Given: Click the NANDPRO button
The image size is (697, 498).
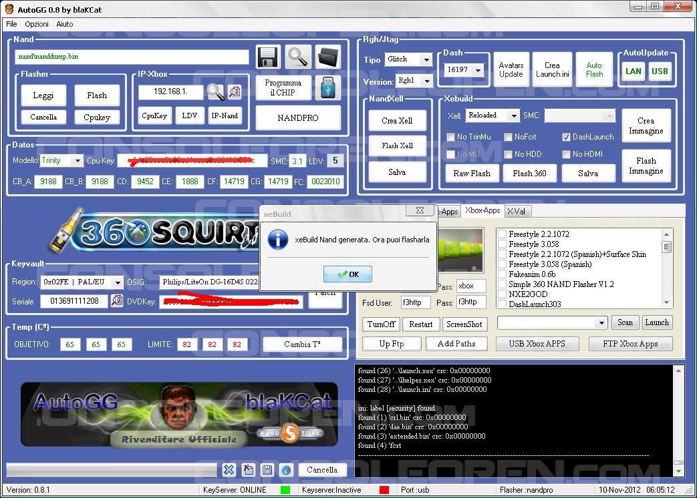Looking at the screenshot, I should [298, 117].
